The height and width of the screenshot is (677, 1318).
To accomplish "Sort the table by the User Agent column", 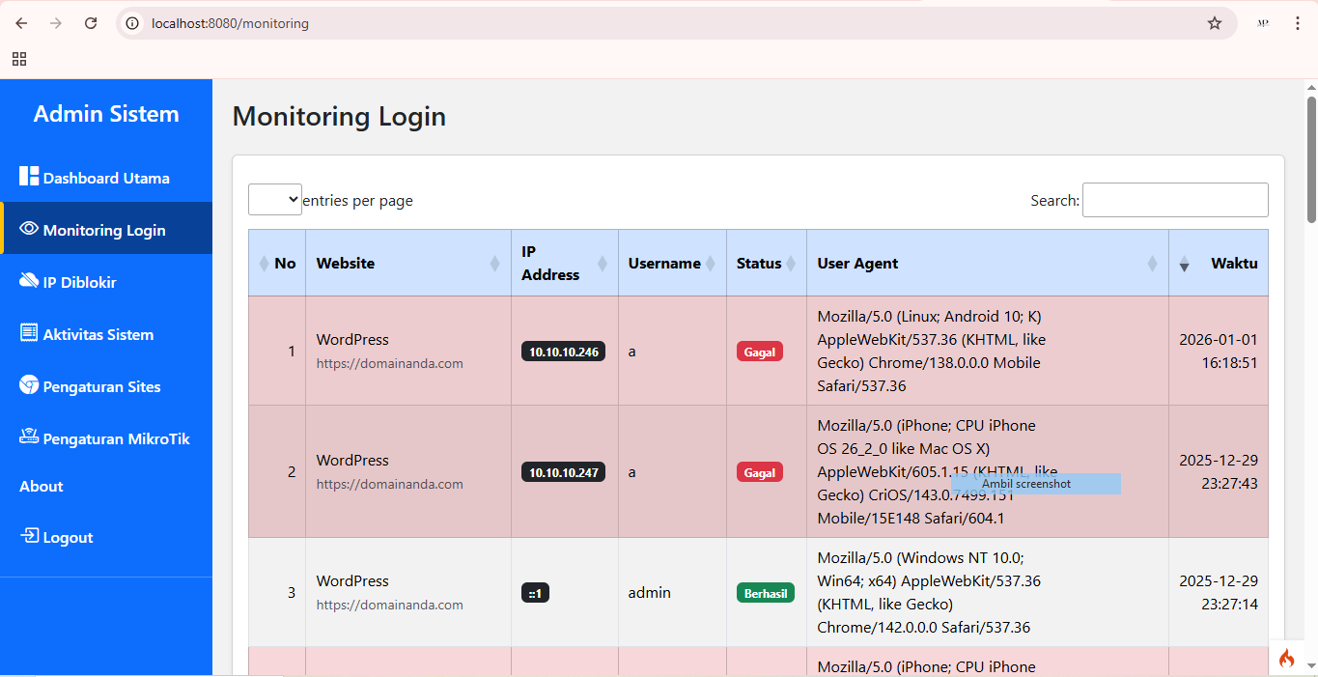I will [988, 263].
